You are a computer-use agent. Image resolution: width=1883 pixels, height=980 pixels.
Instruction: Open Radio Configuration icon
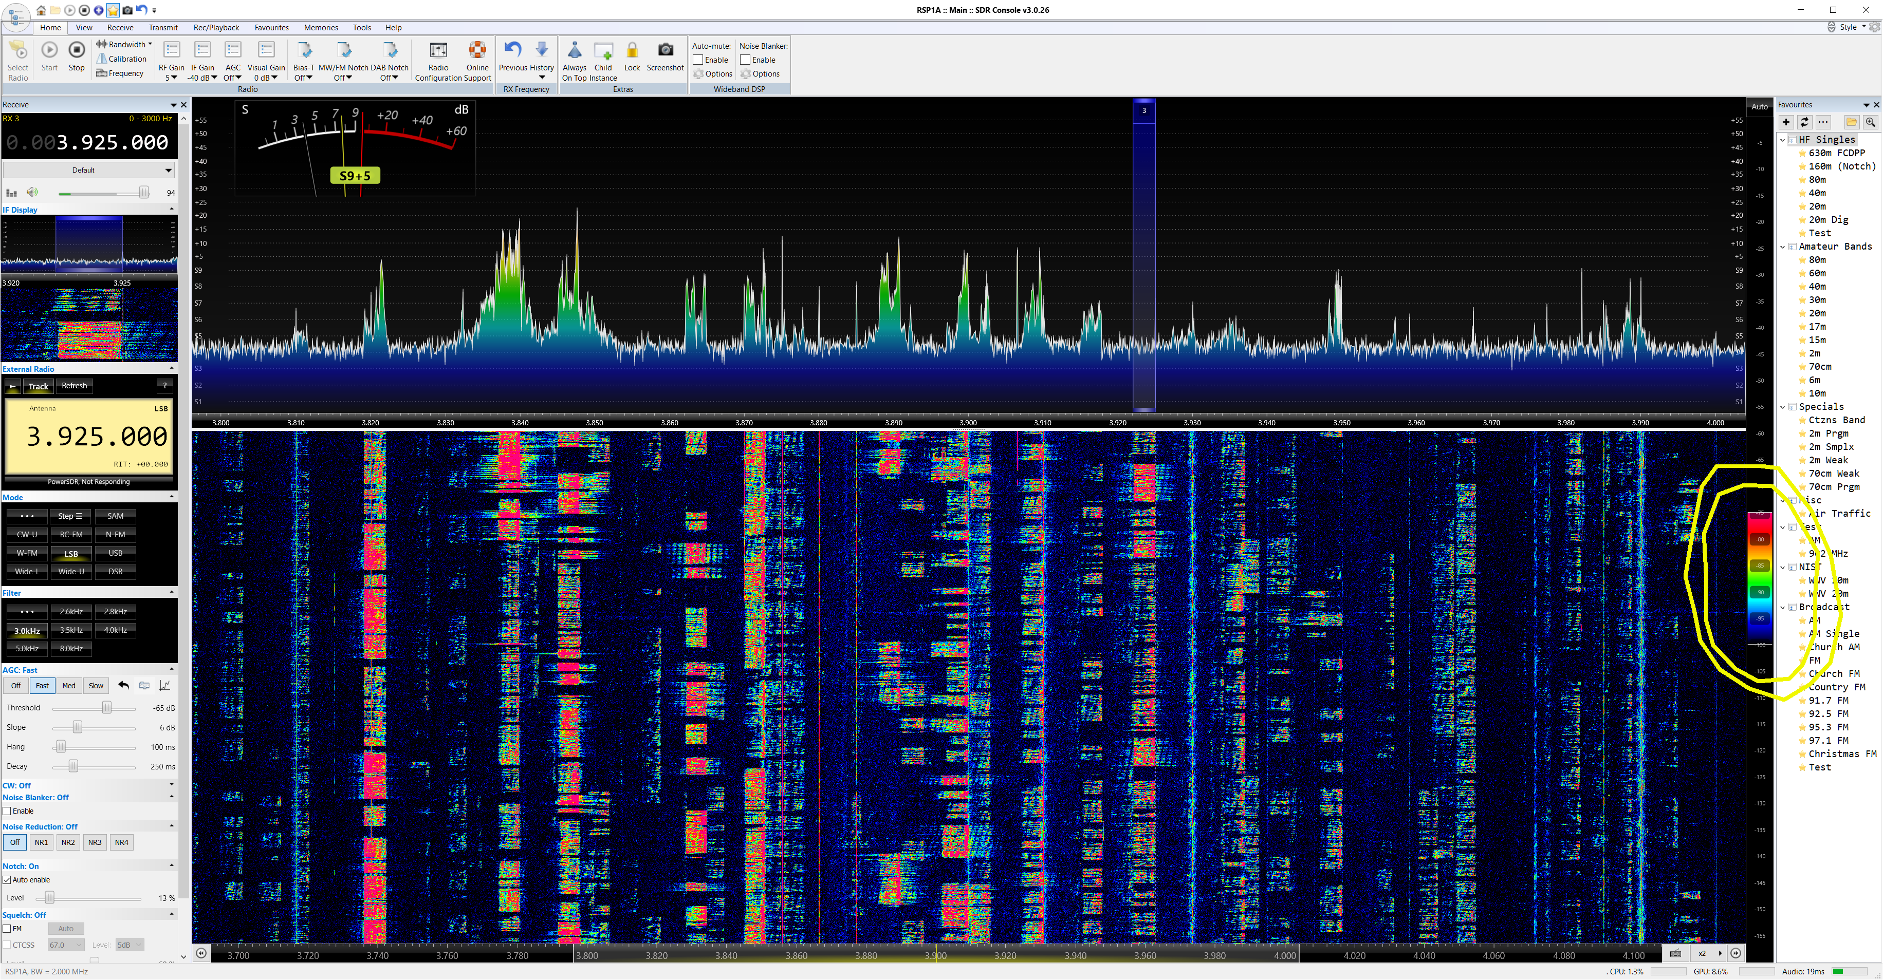point(438,50)
